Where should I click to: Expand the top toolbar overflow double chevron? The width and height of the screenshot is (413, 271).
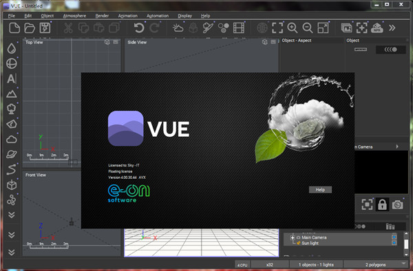pyautogui.click(x=392, y=28)
